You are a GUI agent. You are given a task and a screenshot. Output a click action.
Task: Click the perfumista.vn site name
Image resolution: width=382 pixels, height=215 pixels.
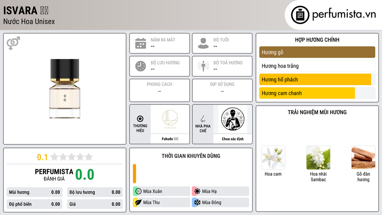pos(344,14)
